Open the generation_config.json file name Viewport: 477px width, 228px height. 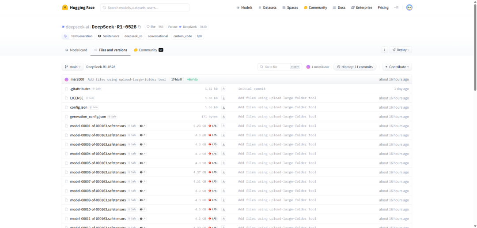point(88,117)
